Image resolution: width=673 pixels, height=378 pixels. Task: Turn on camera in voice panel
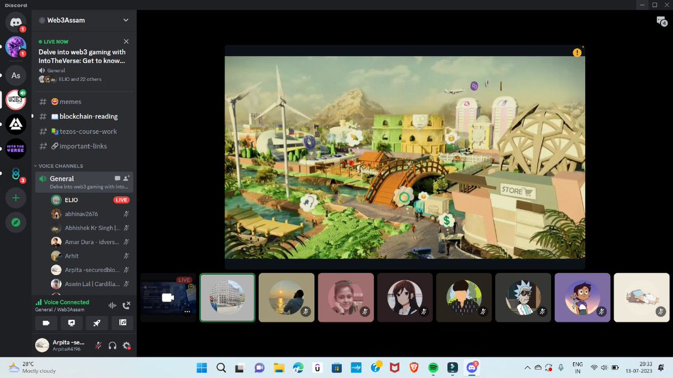(x=46, y=323)
